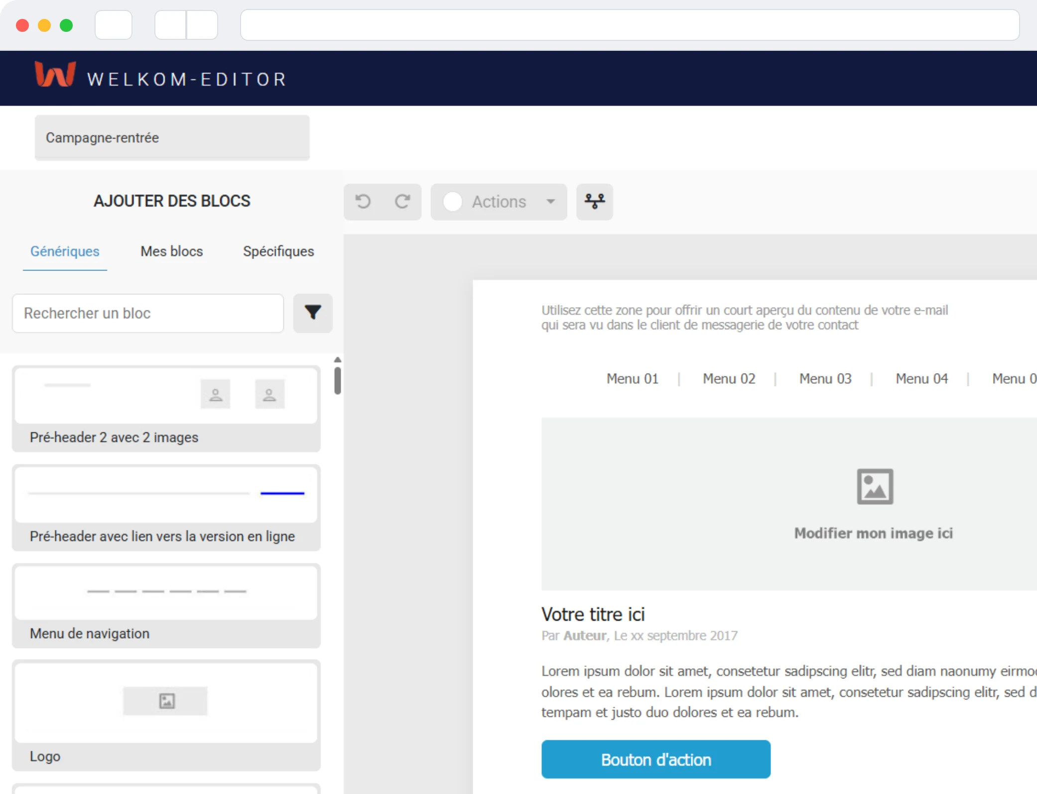Click Menu 04 in the email
The image size is (1037, 794).
tap(922, 379)
